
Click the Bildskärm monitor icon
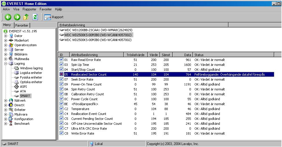tap(11, 54)
